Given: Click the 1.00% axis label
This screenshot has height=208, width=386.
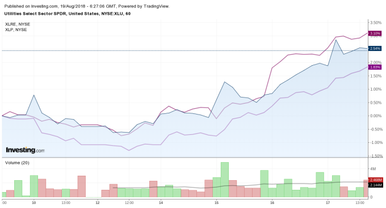Looking at the screenshot, I should pyautogui.click(x=376, y=89).
